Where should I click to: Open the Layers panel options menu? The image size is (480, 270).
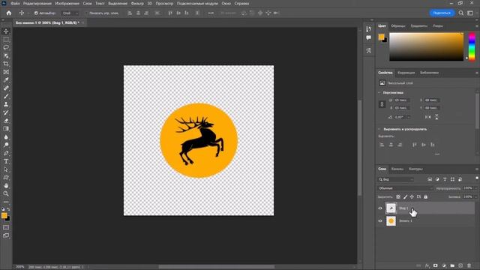(x=477, y=169)
